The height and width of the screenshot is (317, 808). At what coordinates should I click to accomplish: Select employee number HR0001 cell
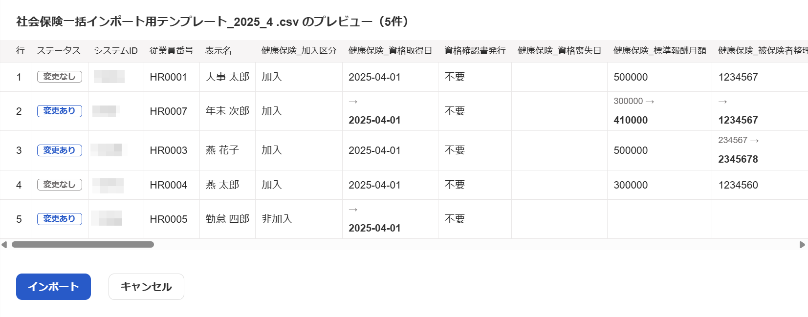click(168, 77)
